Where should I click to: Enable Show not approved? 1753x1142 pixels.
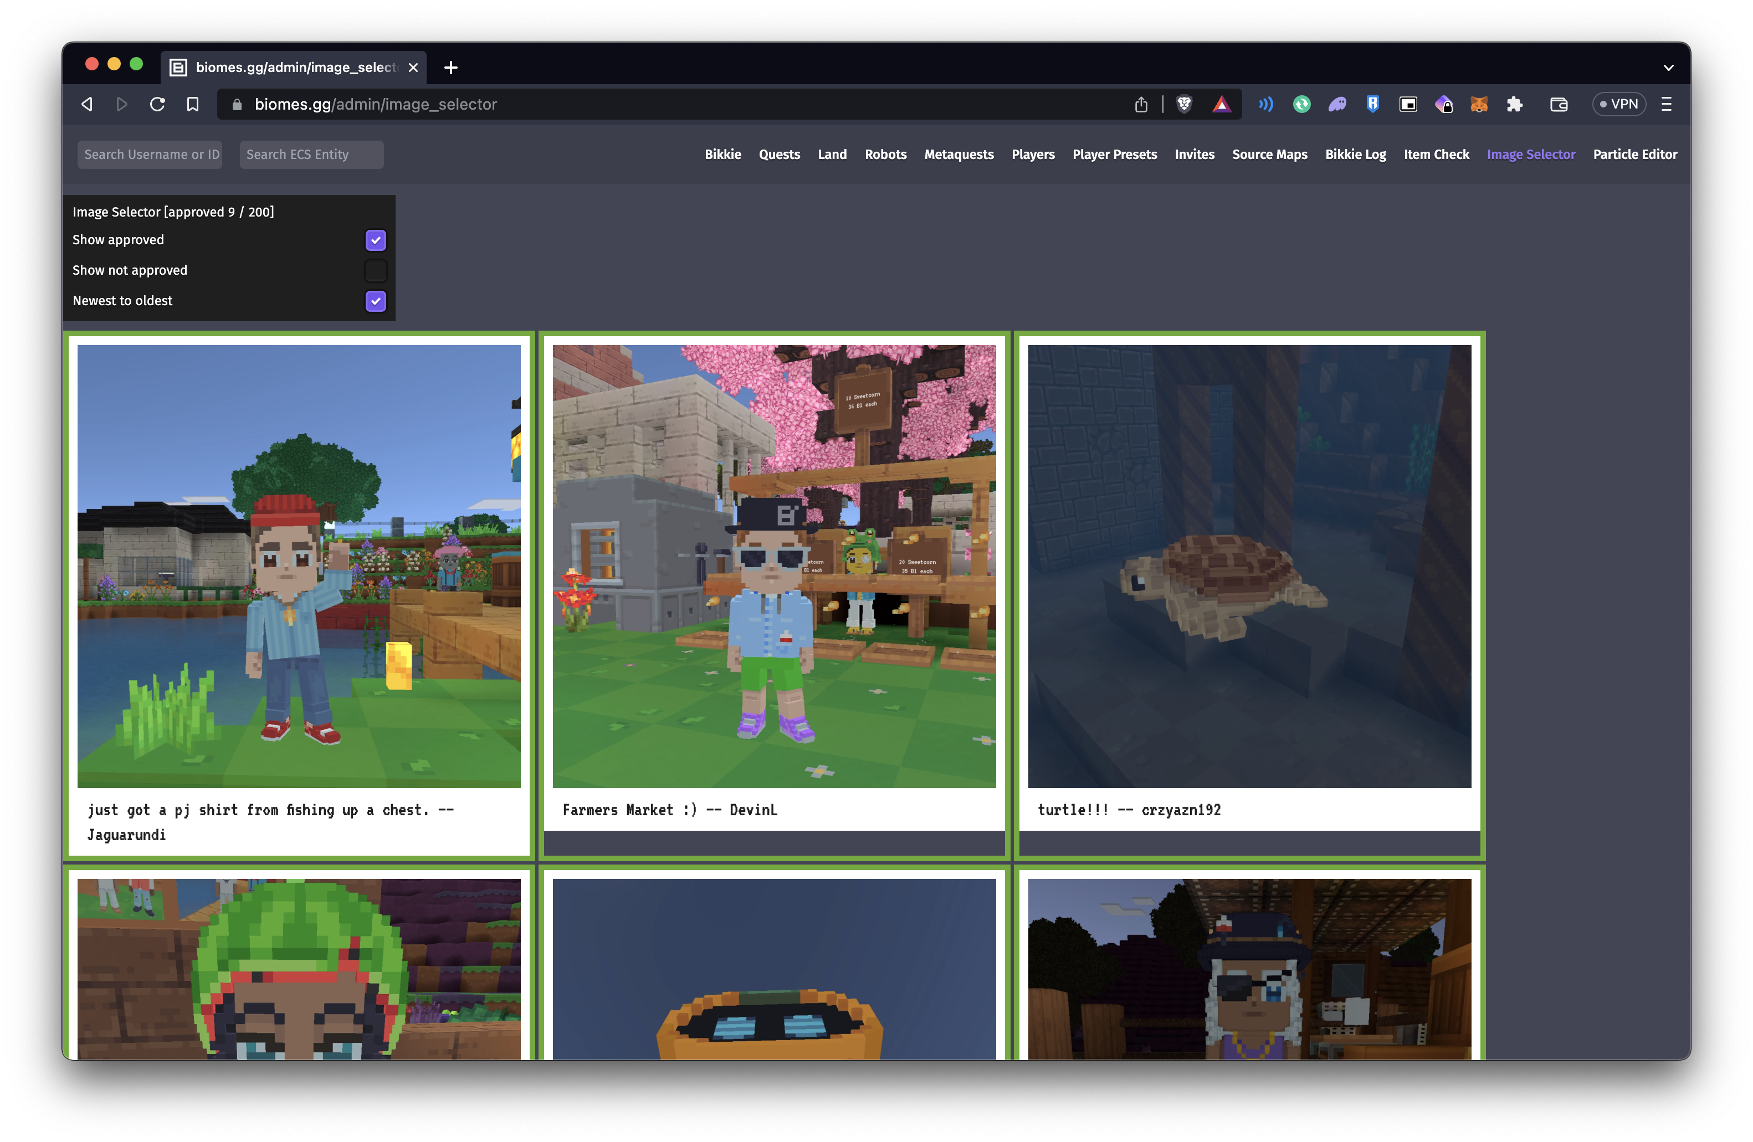(375, 270)
